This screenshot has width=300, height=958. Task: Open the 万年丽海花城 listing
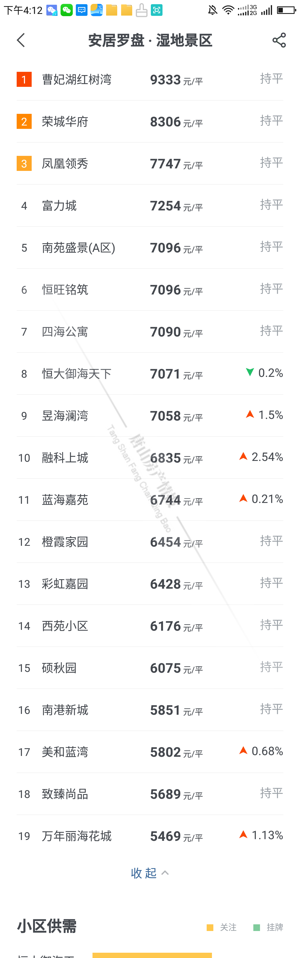(76, 836)
